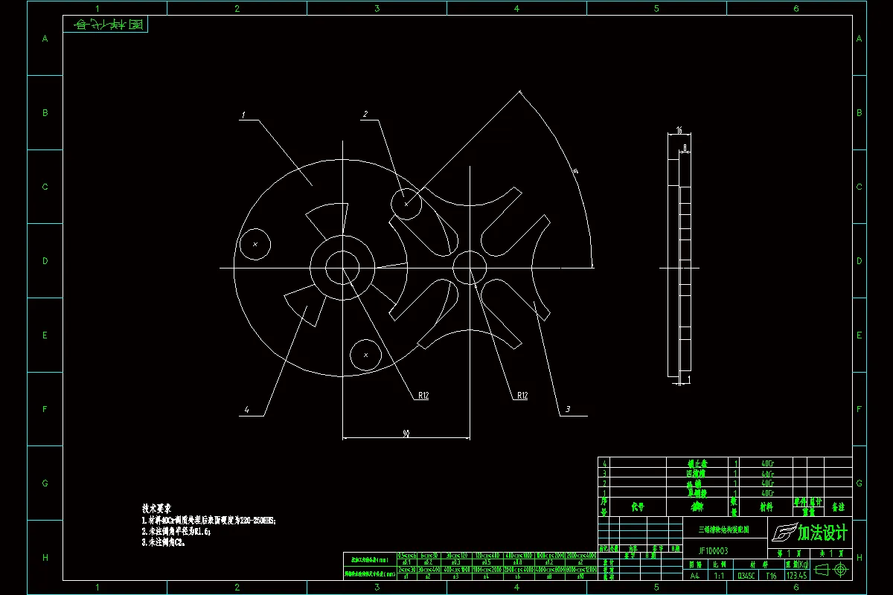Click the 备注 column header in parts list
Image resolution: width=893 pixels, height=595 pixels.
pyautogui.click(x=838, y=506)
